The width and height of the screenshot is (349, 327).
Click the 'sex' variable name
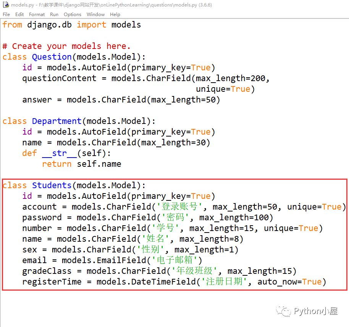pyautogui.click(x=30, y=249)
